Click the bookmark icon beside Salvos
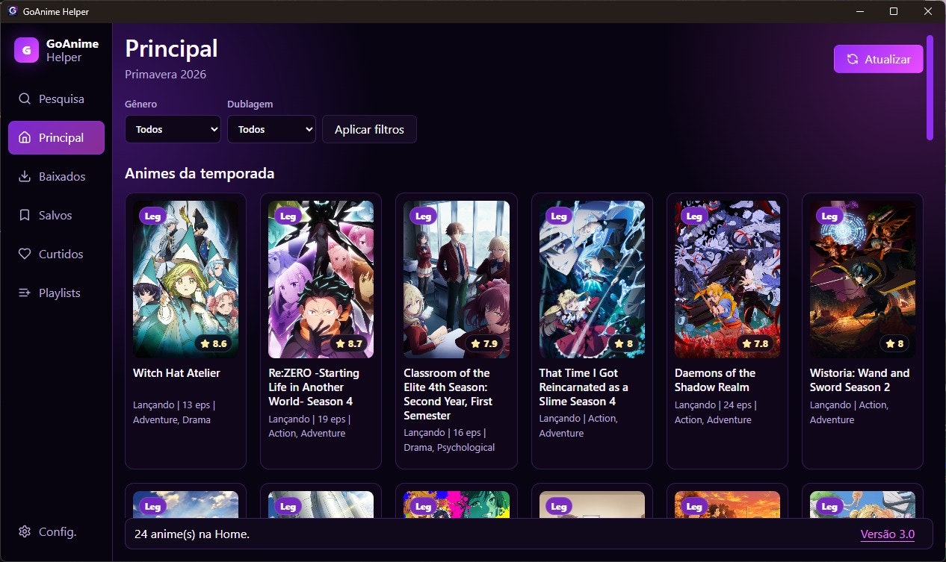This screenshot has height=562, width=946. pyautogui.click(x=25, y=215)
